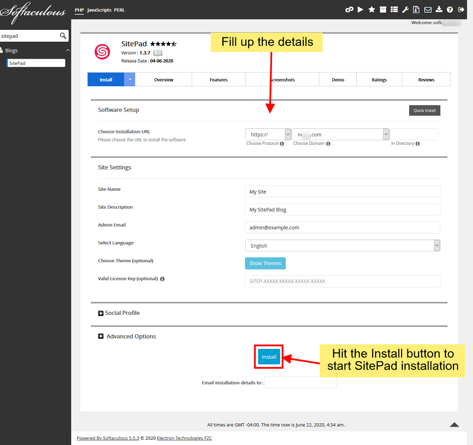Screen dimensions: 473x445
Task: Select the PHP scripts category
Action: point(79,10)
